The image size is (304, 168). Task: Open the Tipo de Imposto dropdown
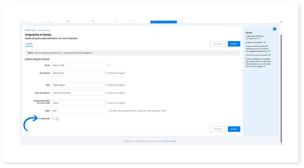(x=79, y=92)
